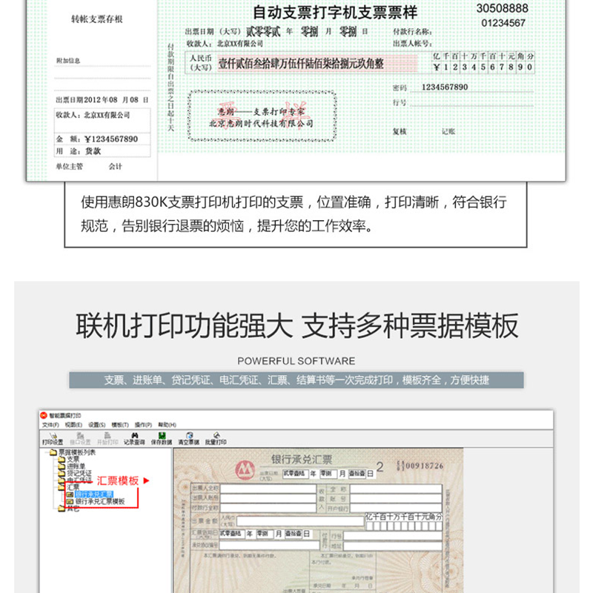Click the 记录查询 record query binoculars icon
The image size is (593, 593).
tap(133, 436)
